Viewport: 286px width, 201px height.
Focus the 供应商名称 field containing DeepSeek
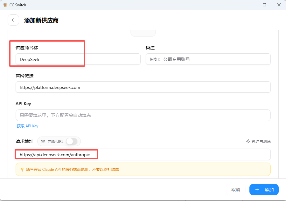(78, 59)
